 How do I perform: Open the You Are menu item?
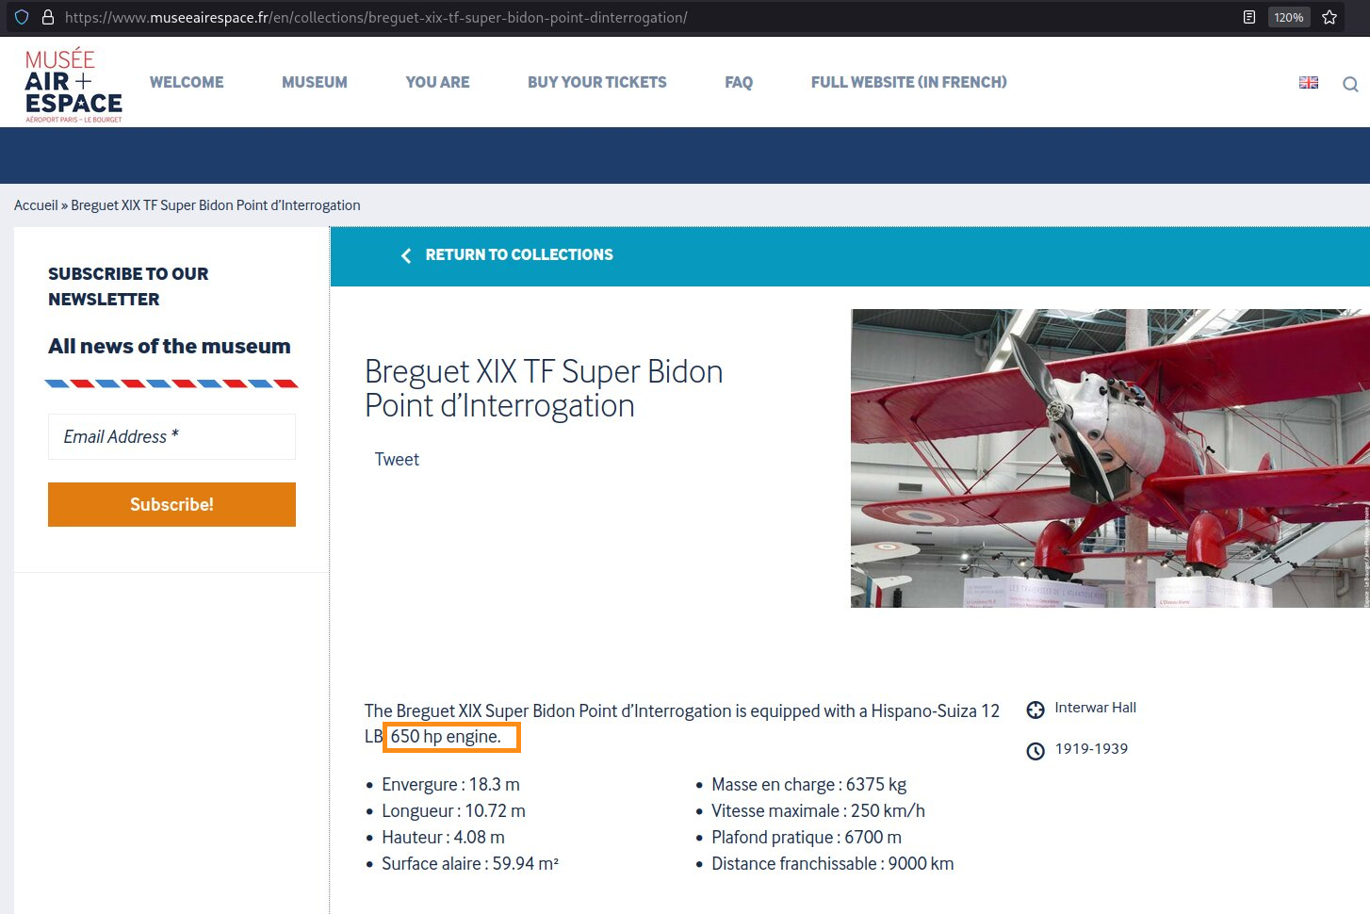tap(437, 82)
